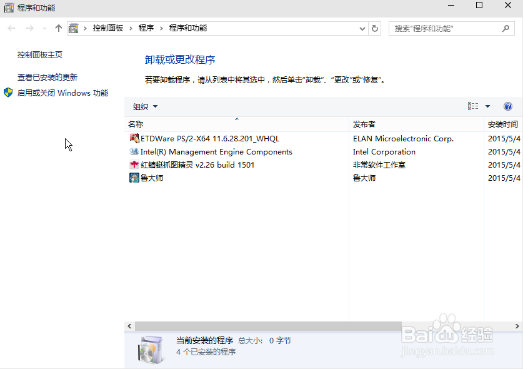Go up one level with Up arrow
Viewport: 523px width, 369px height.
point(59,28)
